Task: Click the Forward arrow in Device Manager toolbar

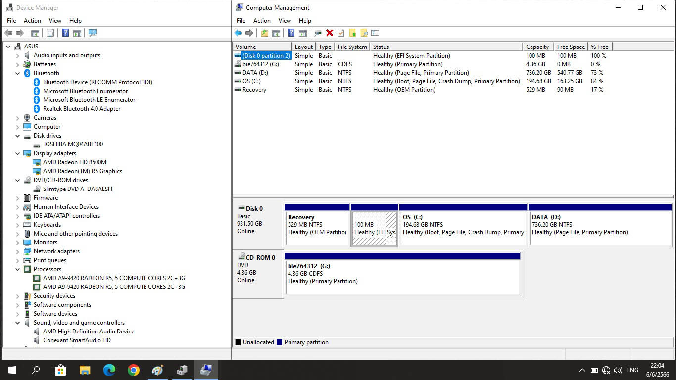Action: 20,33
